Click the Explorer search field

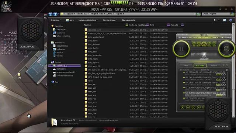(x=216, y=14)
